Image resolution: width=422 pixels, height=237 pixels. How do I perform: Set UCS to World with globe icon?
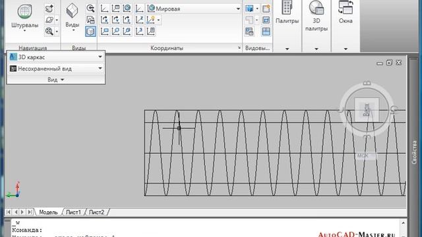[x=127, y=9]
